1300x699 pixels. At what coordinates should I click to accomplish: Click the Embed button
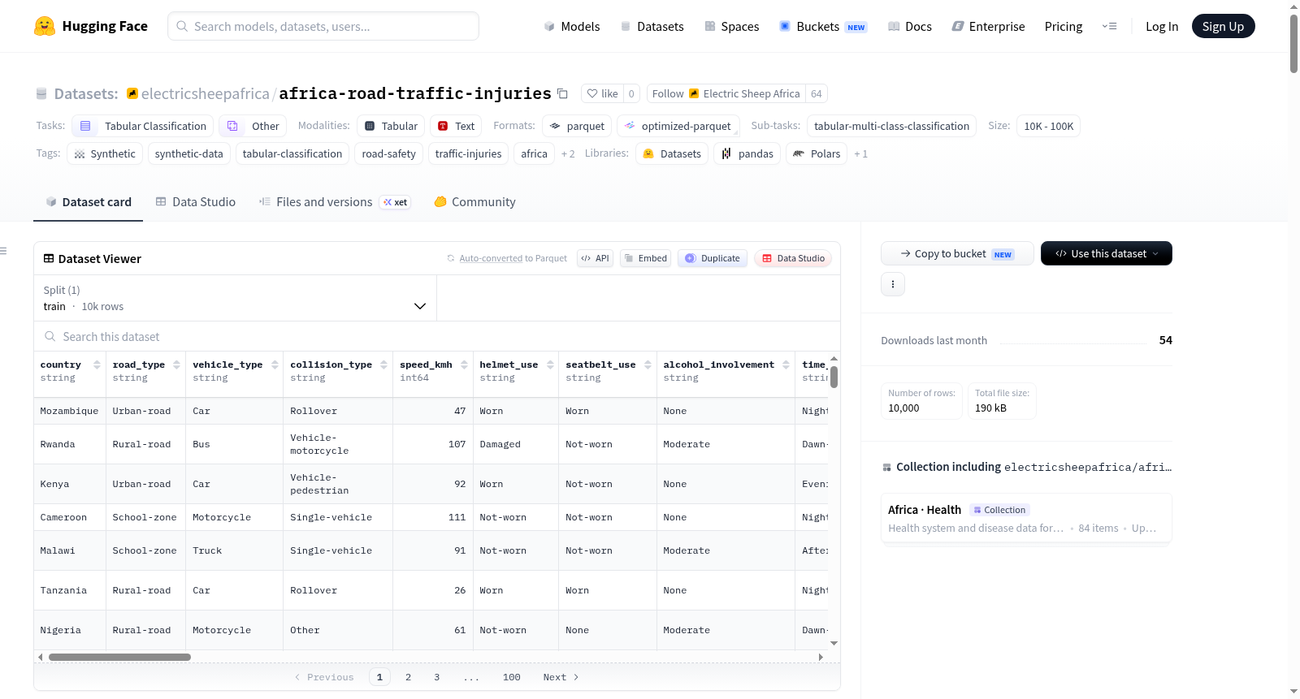pyautogui.click(x=645, y=258)
